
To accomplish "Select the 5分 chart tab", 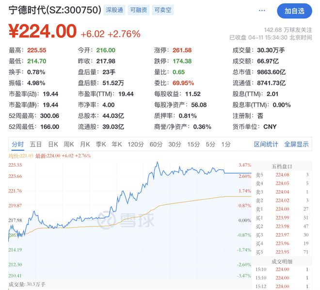I will 210,145.
